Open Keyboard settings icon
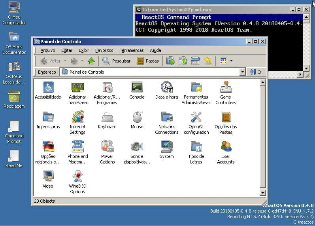 [x=107, y=117]
